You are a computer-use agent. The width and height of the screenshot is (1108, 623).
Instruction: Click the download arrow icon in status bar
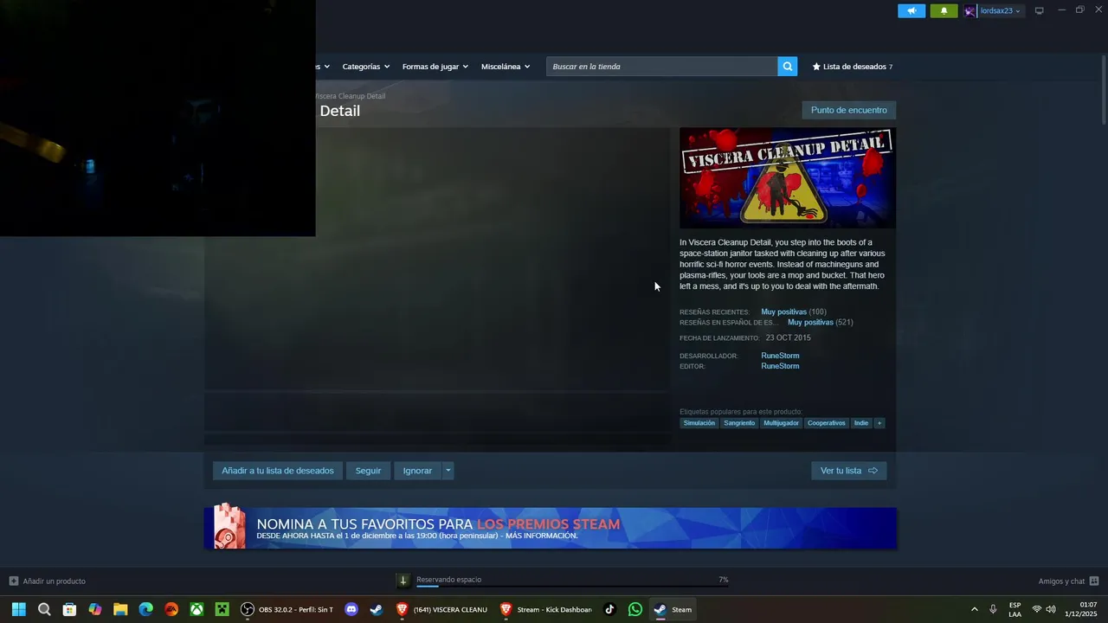tap(403, 581)
